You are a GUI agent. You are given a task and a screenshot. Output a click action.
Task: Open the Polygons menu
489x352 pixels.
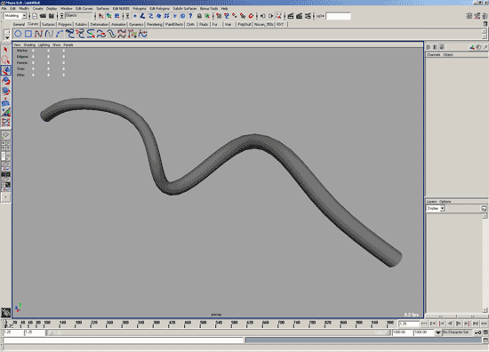click(x=140, y=8)
